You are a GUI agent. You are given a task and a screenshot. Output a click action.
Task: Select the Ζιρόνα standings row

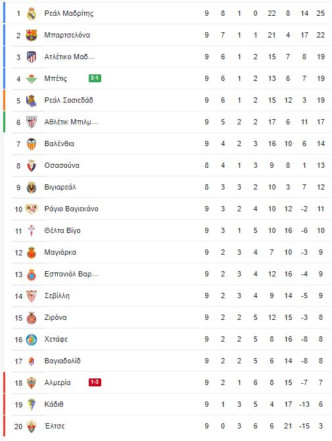pyautogui.click(x=168, y=317)
